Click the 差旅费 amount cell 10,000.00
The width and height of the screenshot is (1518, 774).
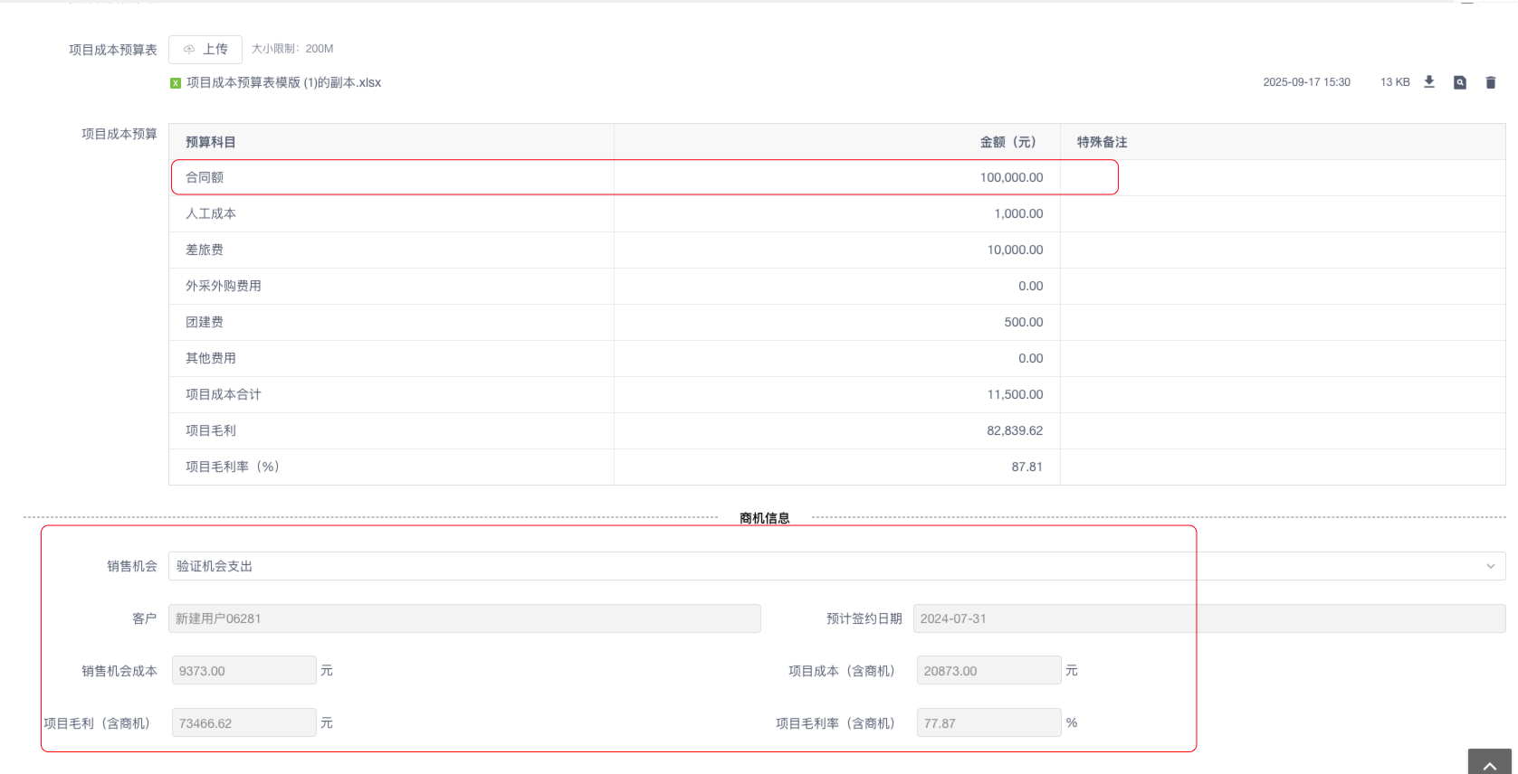point(1015,250)
